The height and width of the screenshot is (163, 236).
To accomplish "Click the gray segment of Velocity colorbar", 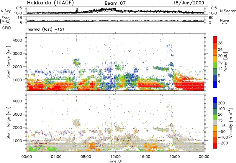I will point(215,123).
